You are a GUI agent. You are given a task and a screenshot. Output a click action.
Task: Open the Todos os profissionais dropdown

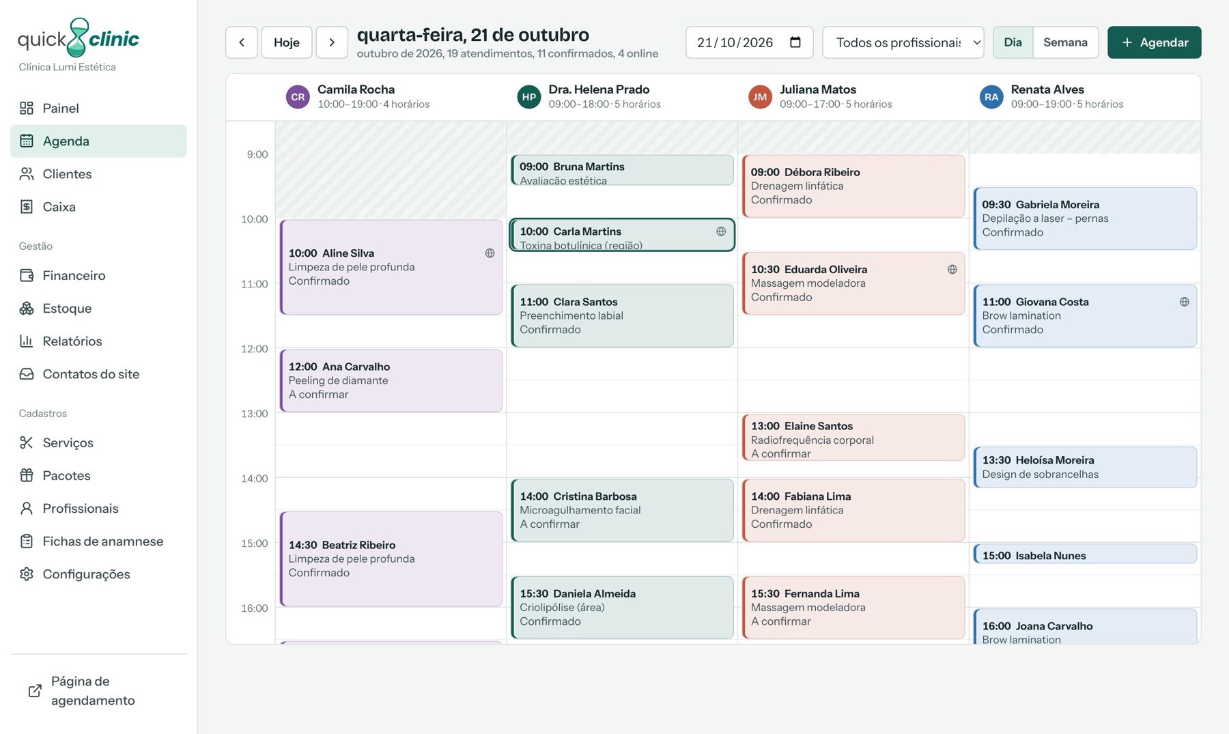pyautogui.click(x=903, y=42)
